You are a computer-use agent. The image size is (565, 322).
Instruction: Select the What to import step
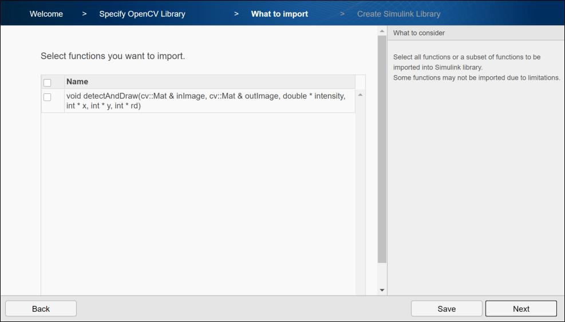(279, 14)
